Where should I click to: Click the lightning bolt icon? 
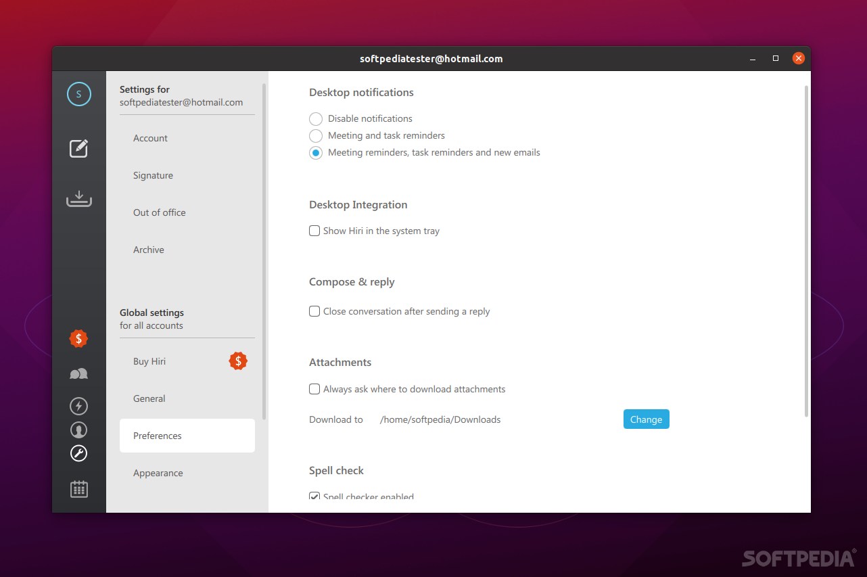[x=78, y=406]
